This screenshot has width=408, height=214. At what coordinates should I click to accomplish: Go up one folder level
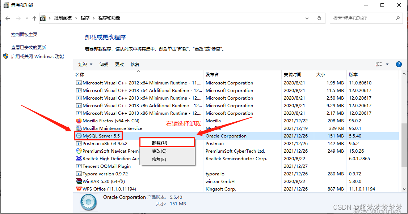(x=34, y=18)
